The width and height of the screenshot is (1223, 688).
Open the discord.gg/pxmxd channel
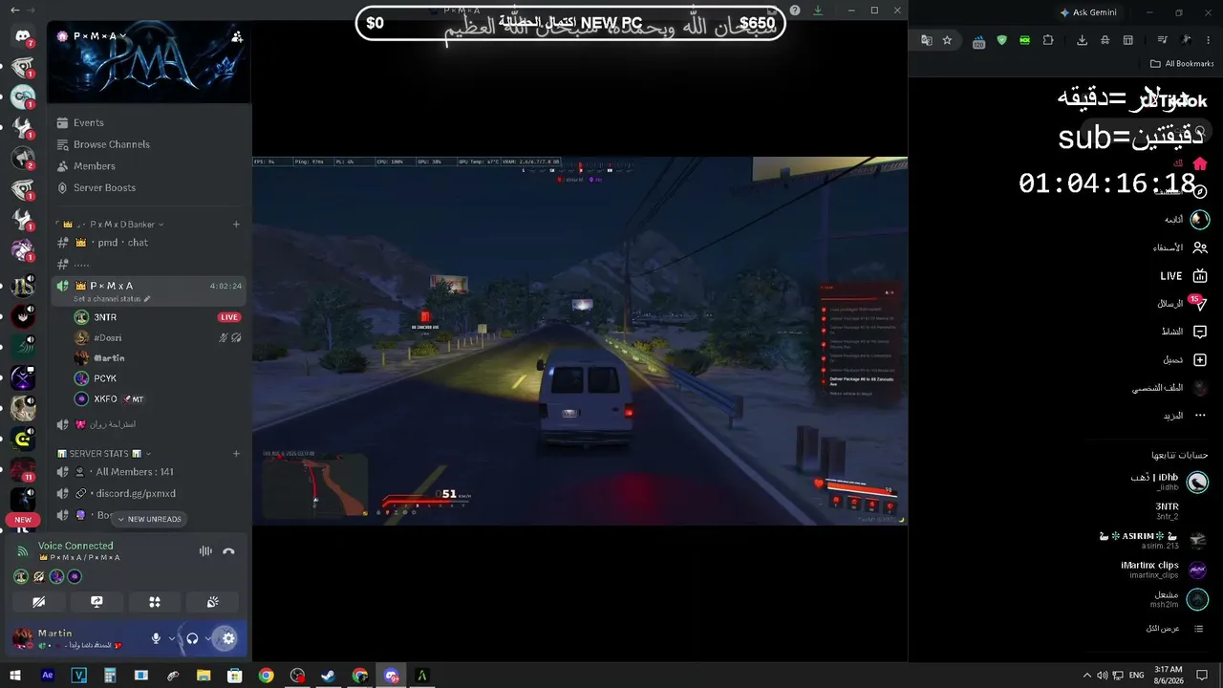pos(148,494)
